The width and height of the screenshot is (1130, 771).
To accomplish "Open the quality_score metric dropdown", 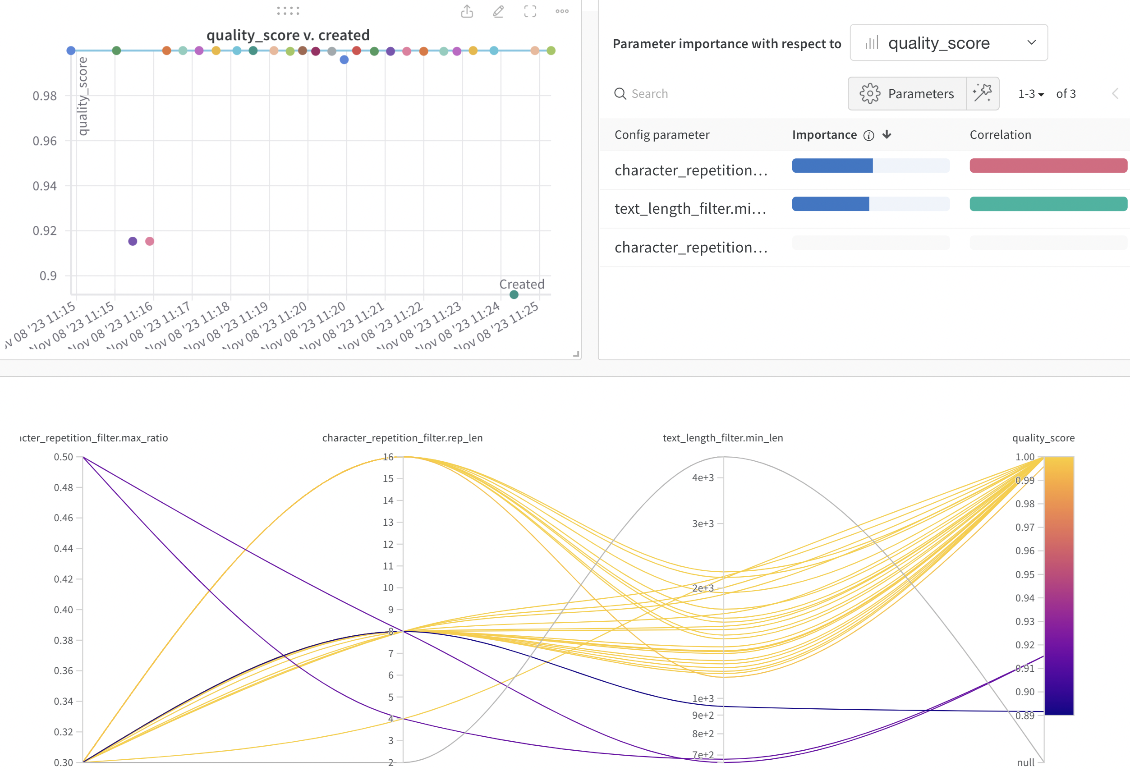I will click(948, 43).
